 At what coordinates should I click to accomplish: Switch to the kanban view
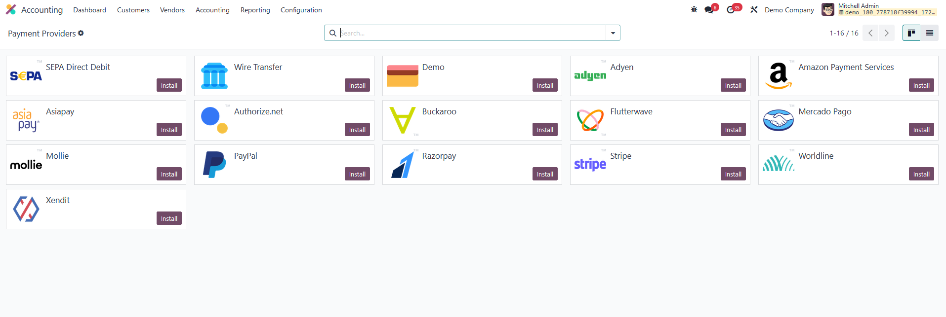point(911,33)
